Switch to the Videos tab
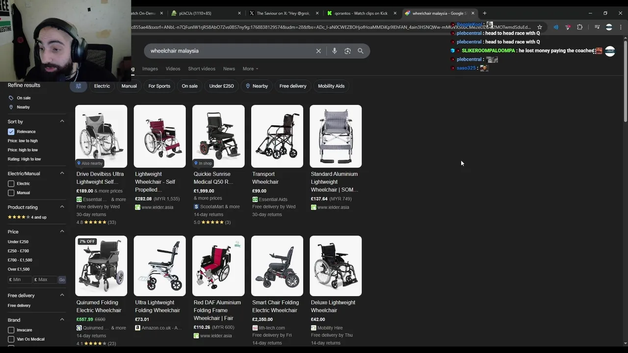The image size is (628, 353). click(173, 69)
